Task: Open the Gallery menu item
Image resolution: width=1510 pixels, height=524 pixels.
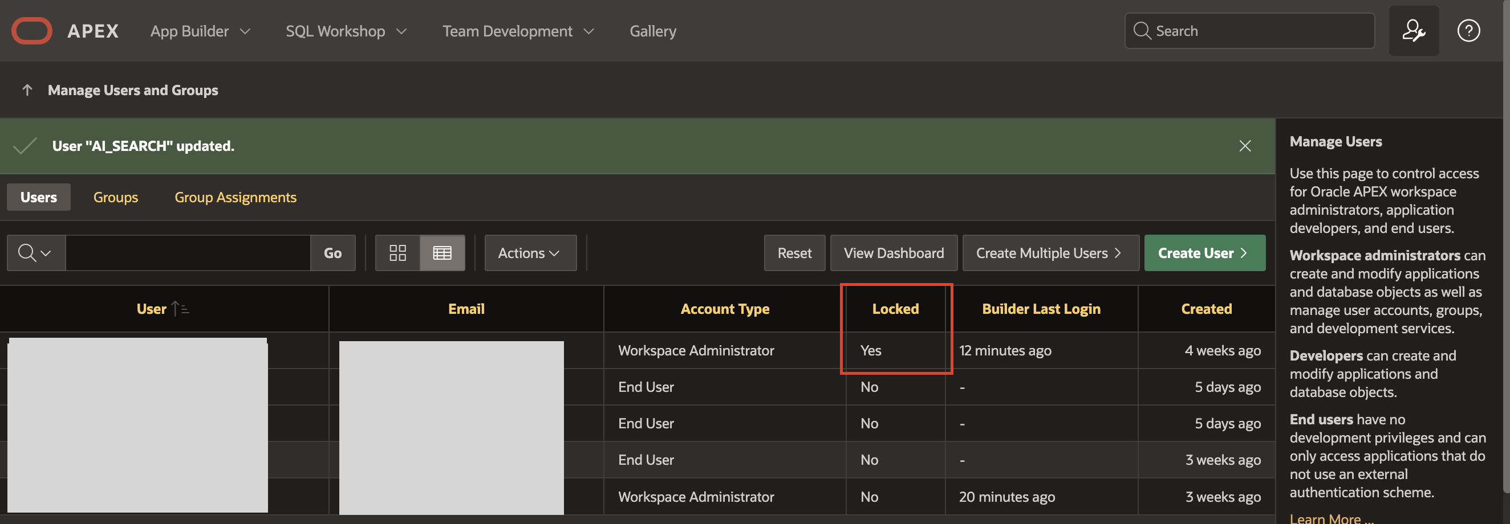Action: pos(652,31)
